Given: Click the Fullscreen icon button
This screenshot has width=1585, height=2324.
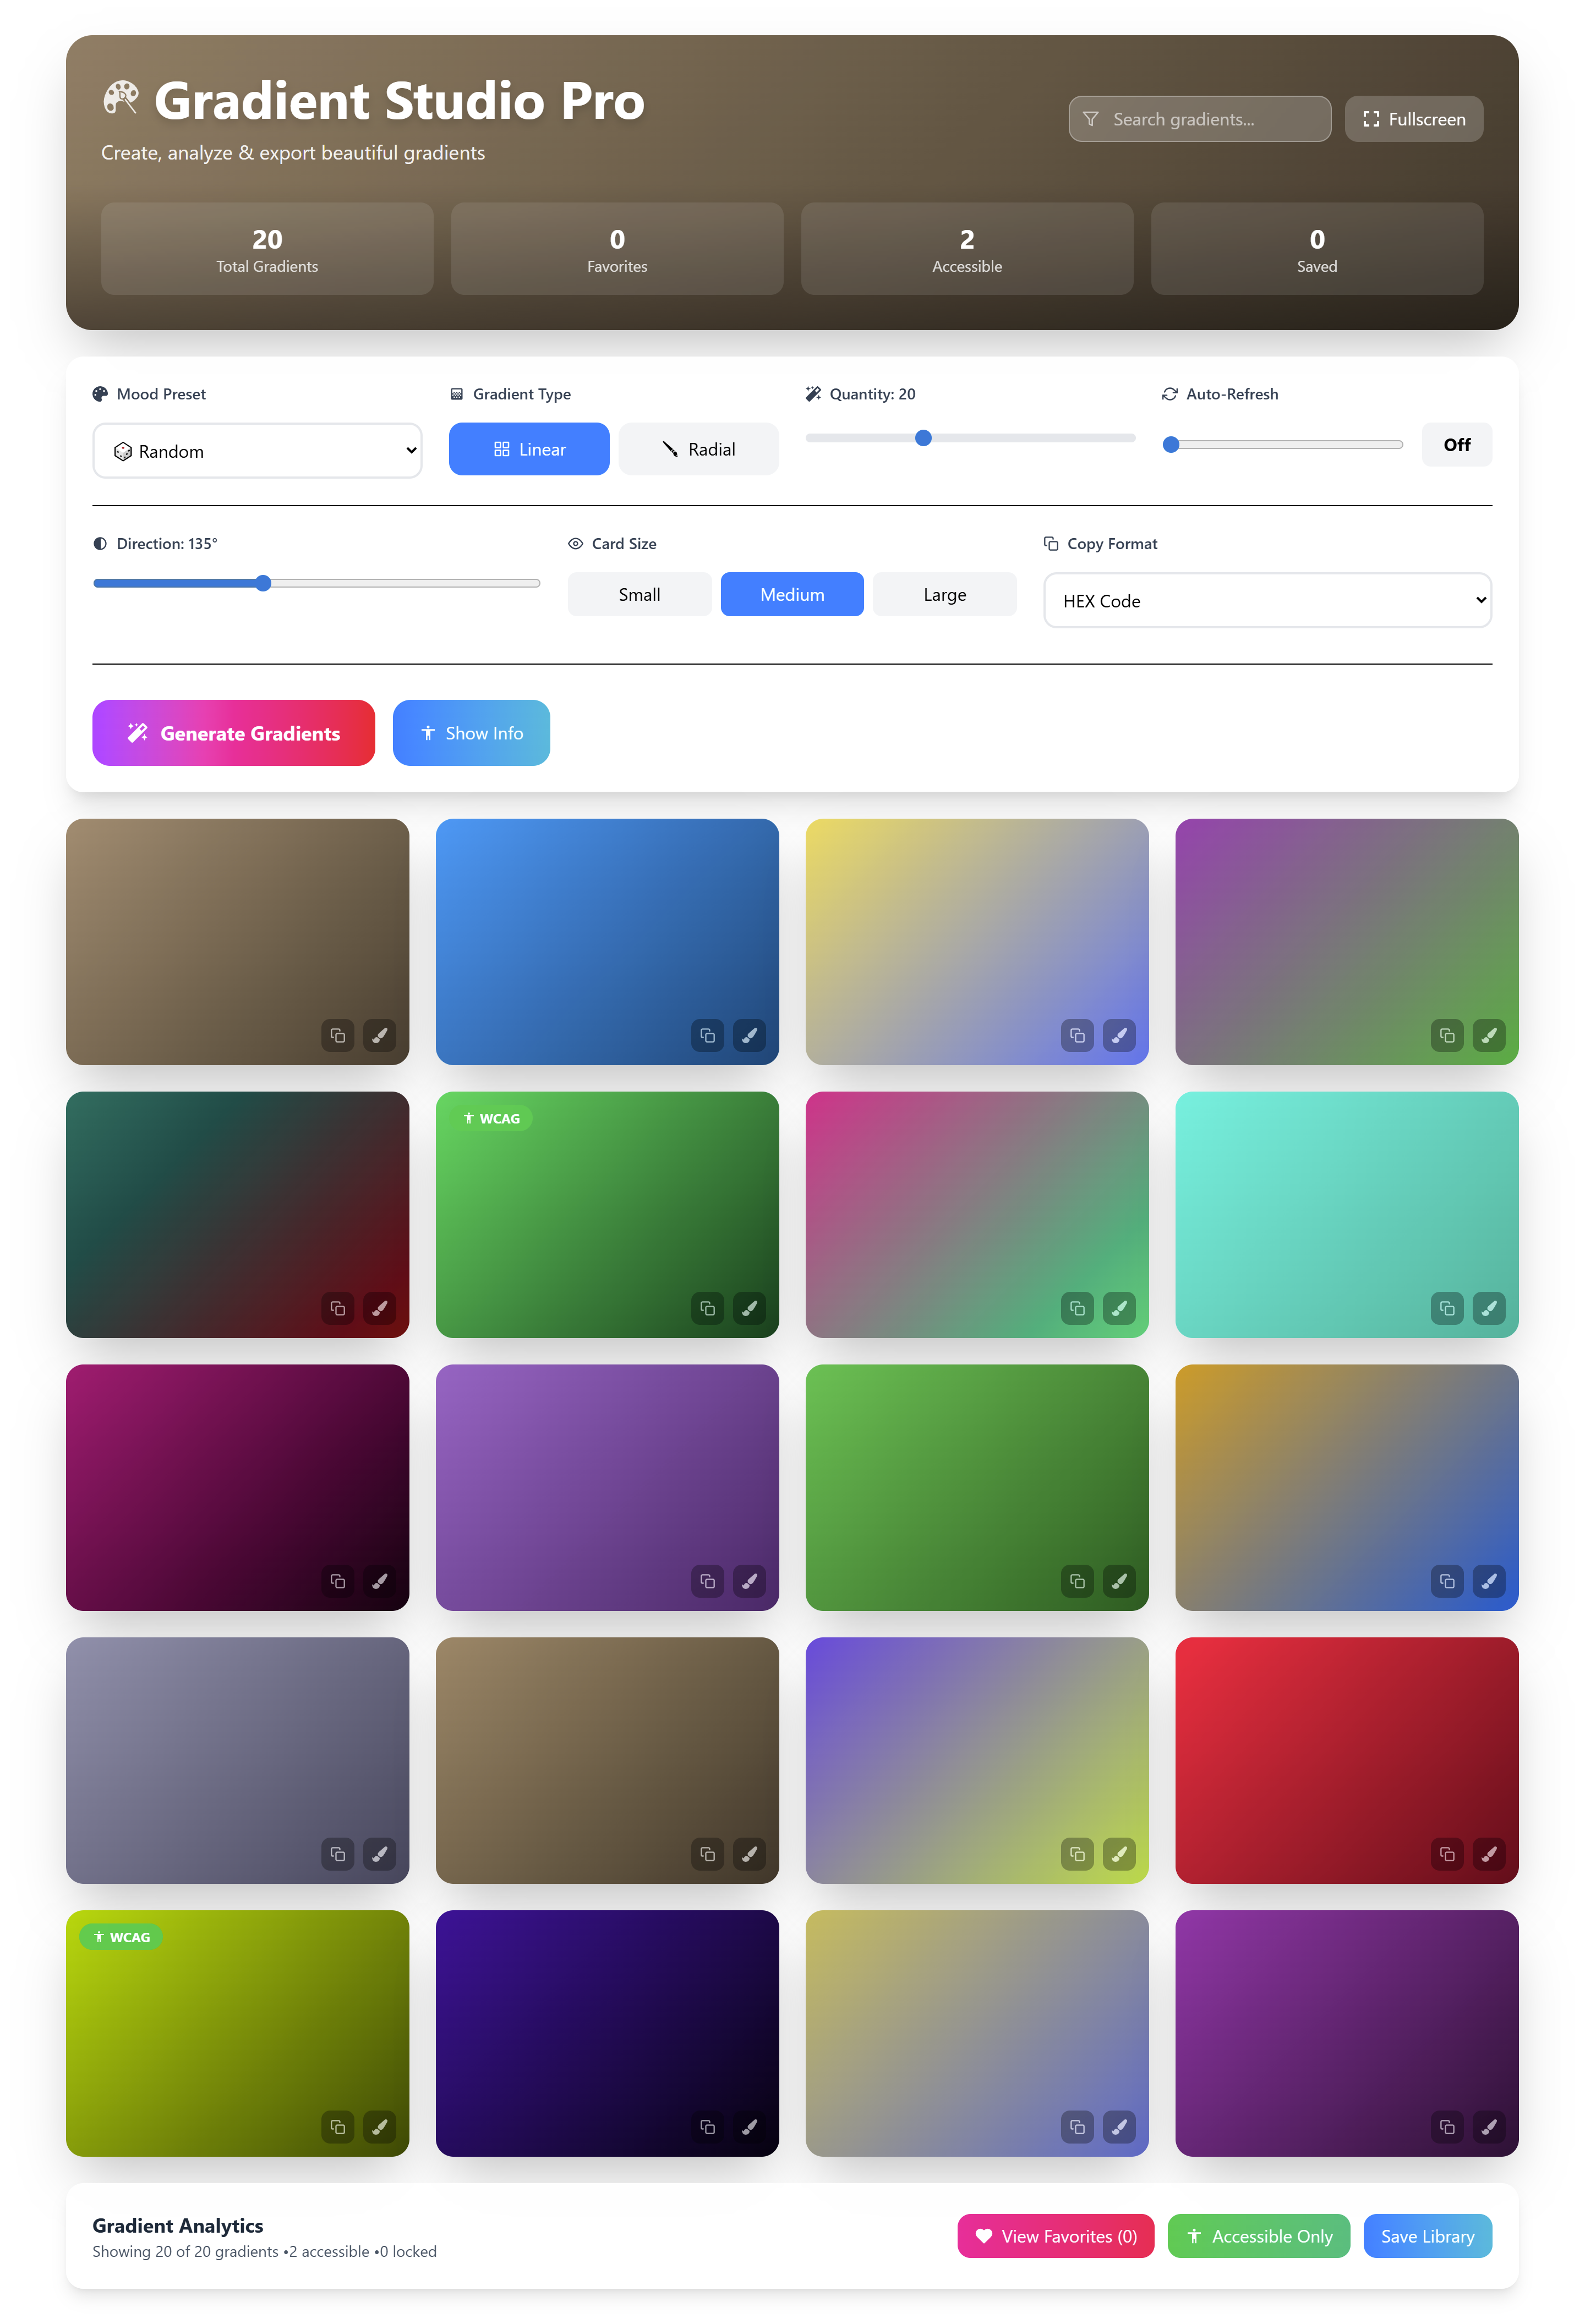Looking at the screenshot, I should click(x=1413, y=118).
